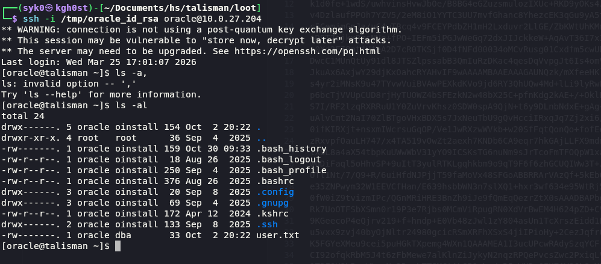Select the .config directory name
The image size is (601, 264).
point(275,192)
